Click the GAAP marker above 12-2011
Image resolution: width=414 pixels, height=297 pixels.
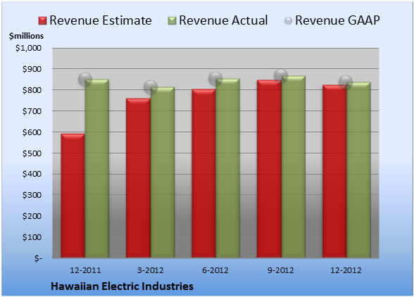[x=85, y=80]
